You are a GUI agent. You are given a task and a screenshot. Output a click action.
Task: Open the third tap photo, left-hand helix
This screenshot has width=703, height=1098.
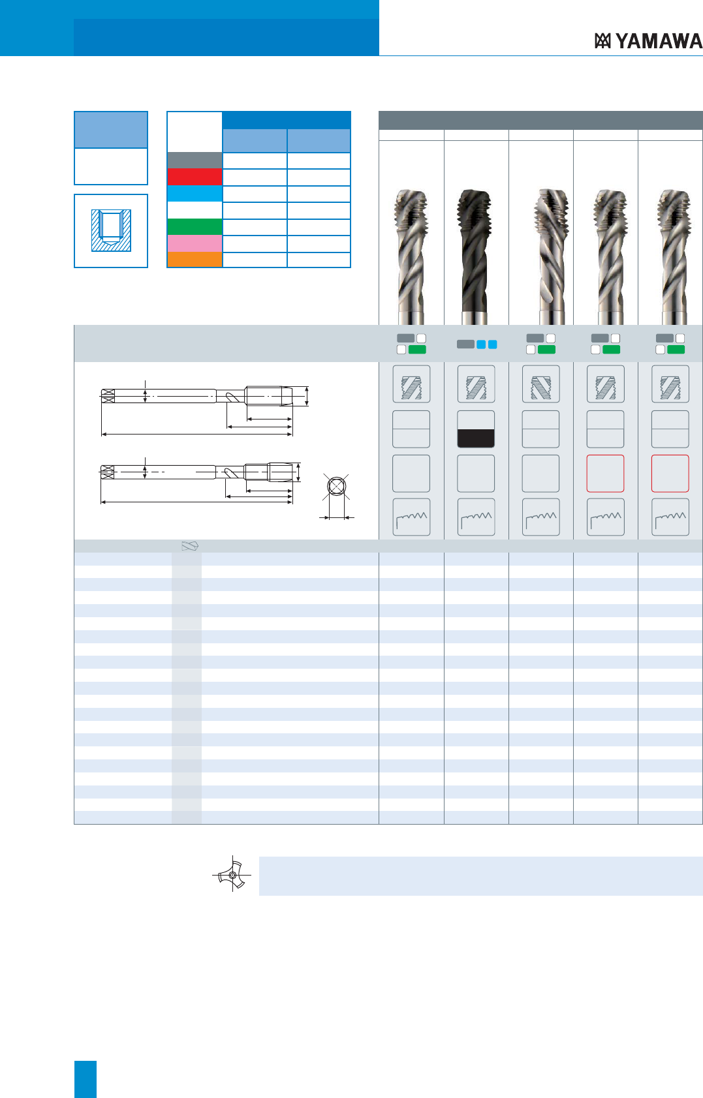click(x=551, y=256)
